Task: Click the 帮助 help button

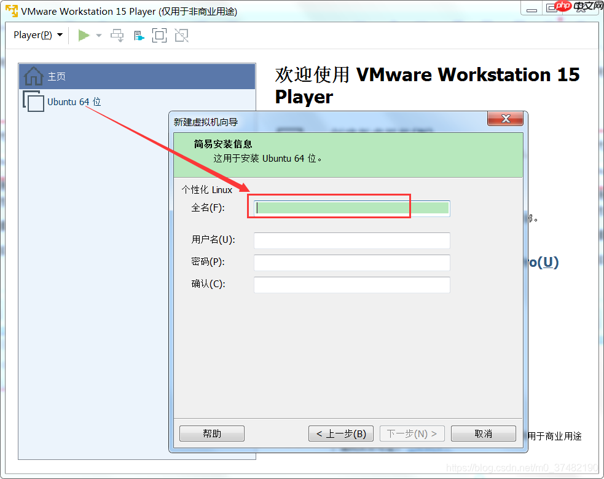Action: (x=212, y=433)
